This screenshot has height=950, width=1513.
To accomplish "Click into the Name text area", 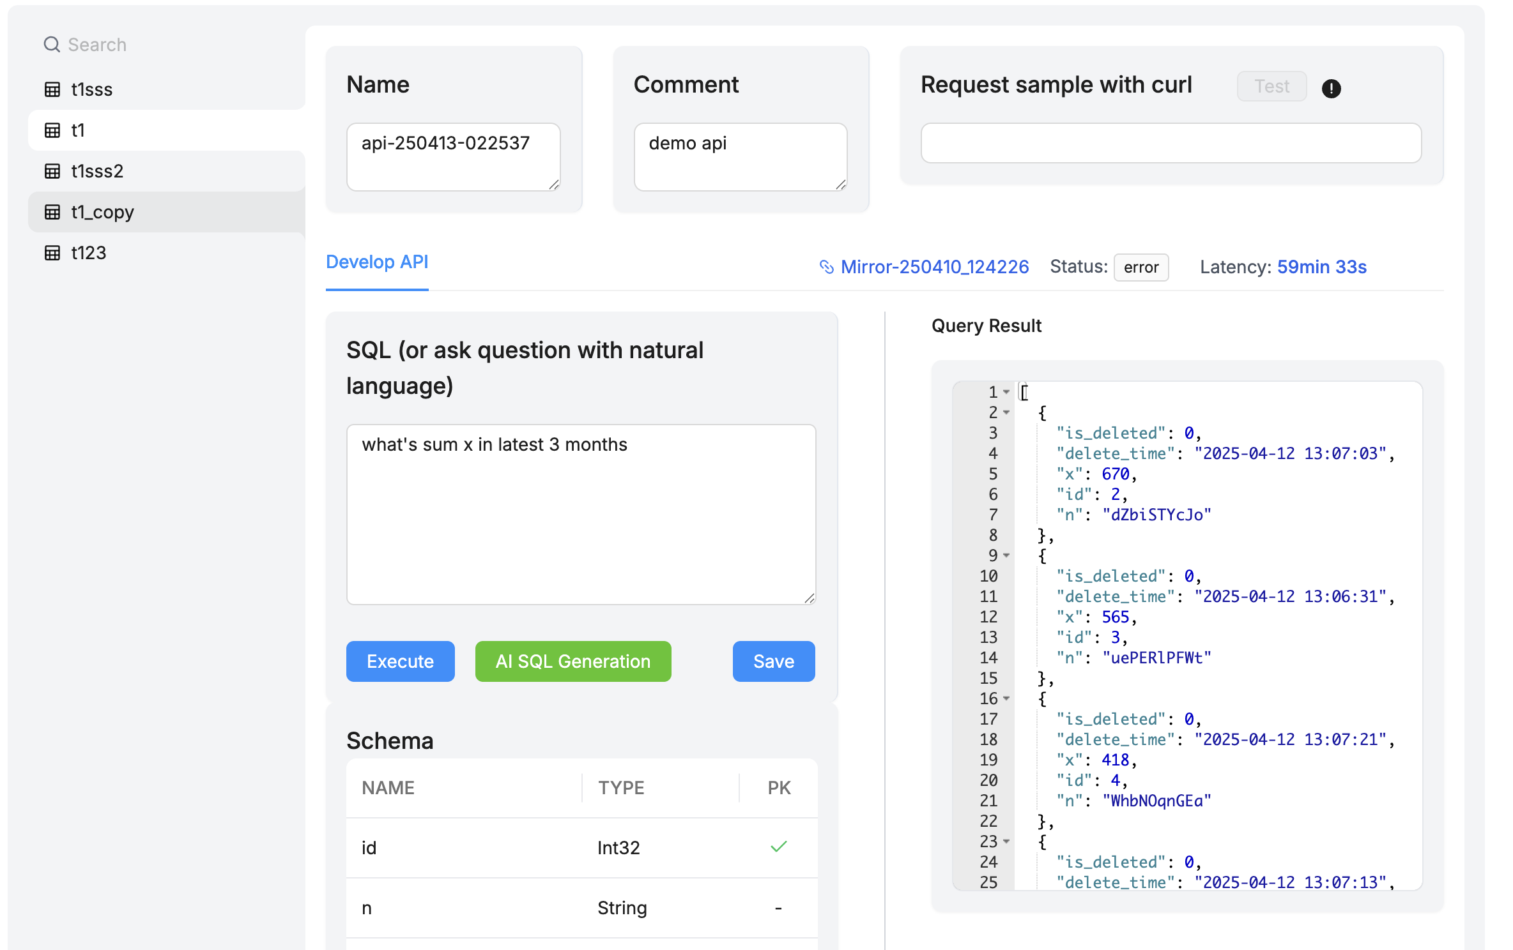I will click(x=454, y=157).
